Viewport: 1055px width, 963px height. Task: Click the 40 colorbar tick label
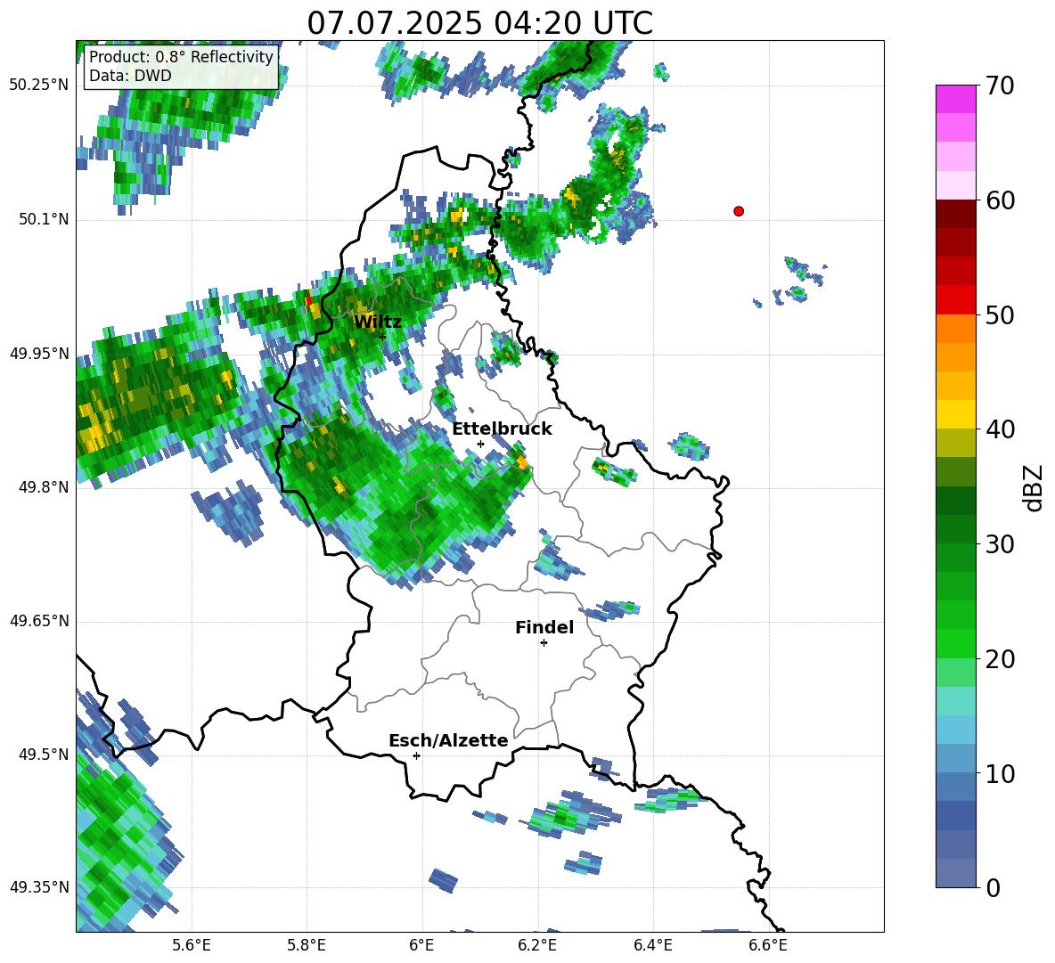click(x=1000, y=429)
